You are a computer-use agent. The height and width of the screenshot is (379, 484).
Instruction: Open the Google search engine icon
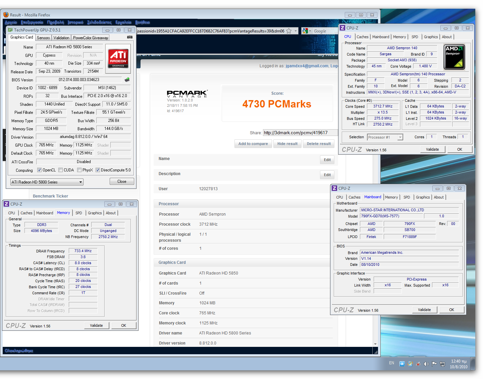point(305,31)
